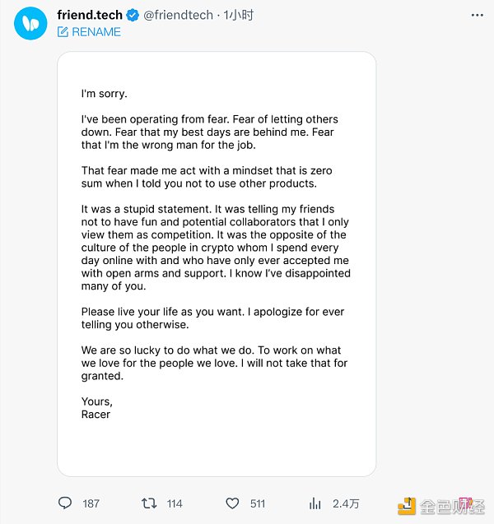Click the 114 reposts count

click(x=175, y=503)
